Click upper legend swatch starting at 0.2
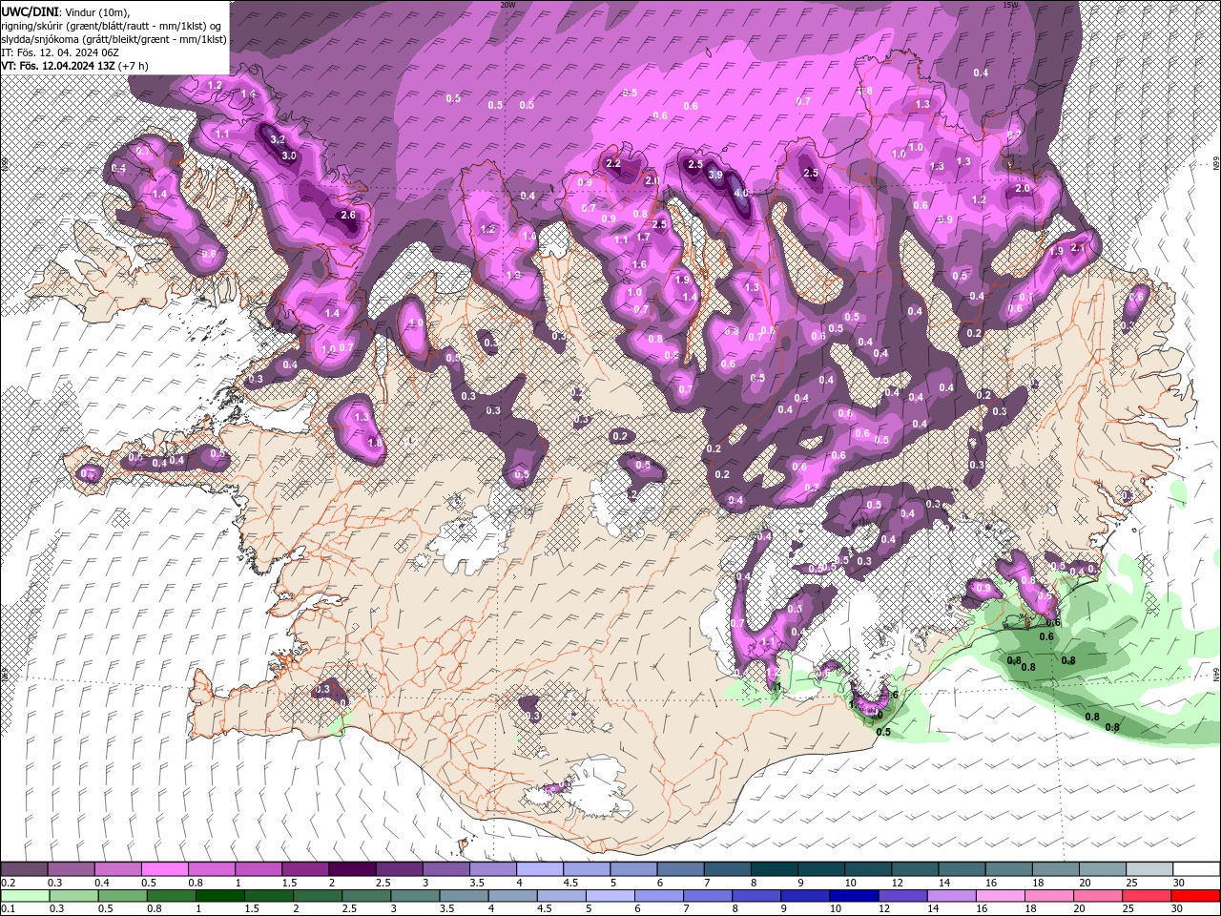The height and width of the screenshot is (916, 1221). point(24,870)
